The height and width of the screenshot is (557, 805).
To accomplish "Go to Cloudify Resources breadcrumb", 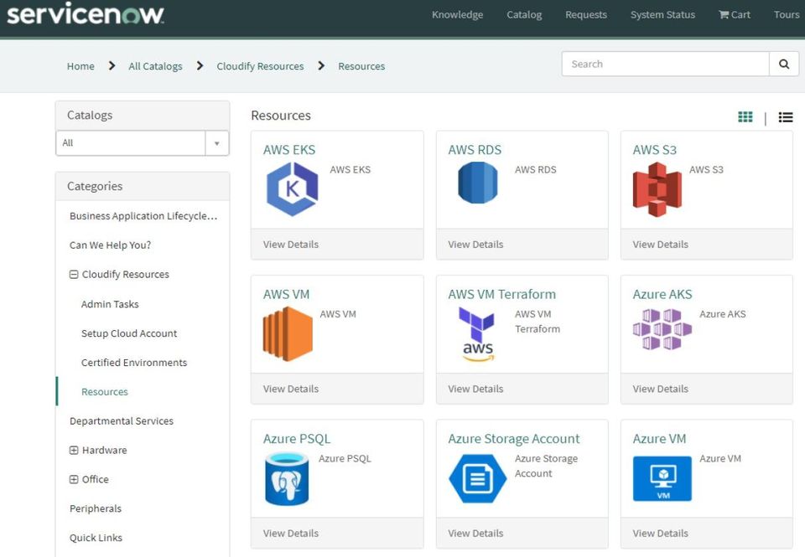I will coord(260,66).
